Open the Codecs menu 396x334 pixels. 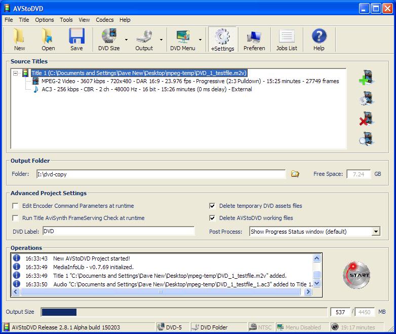(104, 20)
